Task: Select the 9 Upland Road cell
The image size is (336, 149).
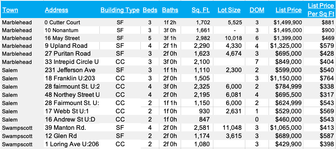Action: tap(71, 46)
